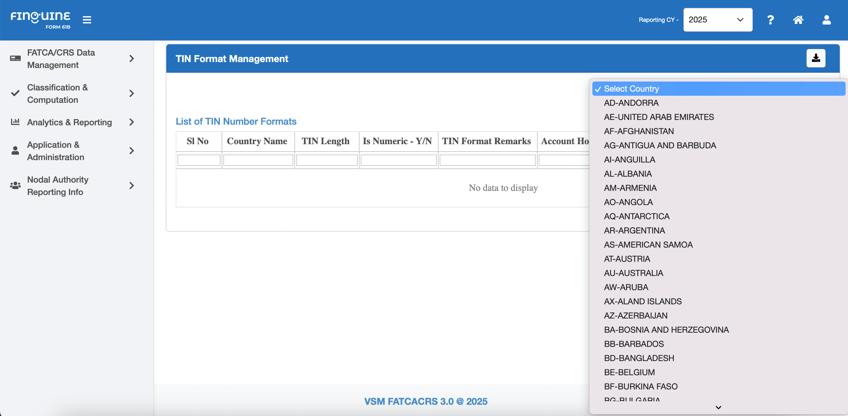Screen dimensions: 848x416
Task: Open the Reporting CY 2025 dropdown
Action: tap(718, 20)
